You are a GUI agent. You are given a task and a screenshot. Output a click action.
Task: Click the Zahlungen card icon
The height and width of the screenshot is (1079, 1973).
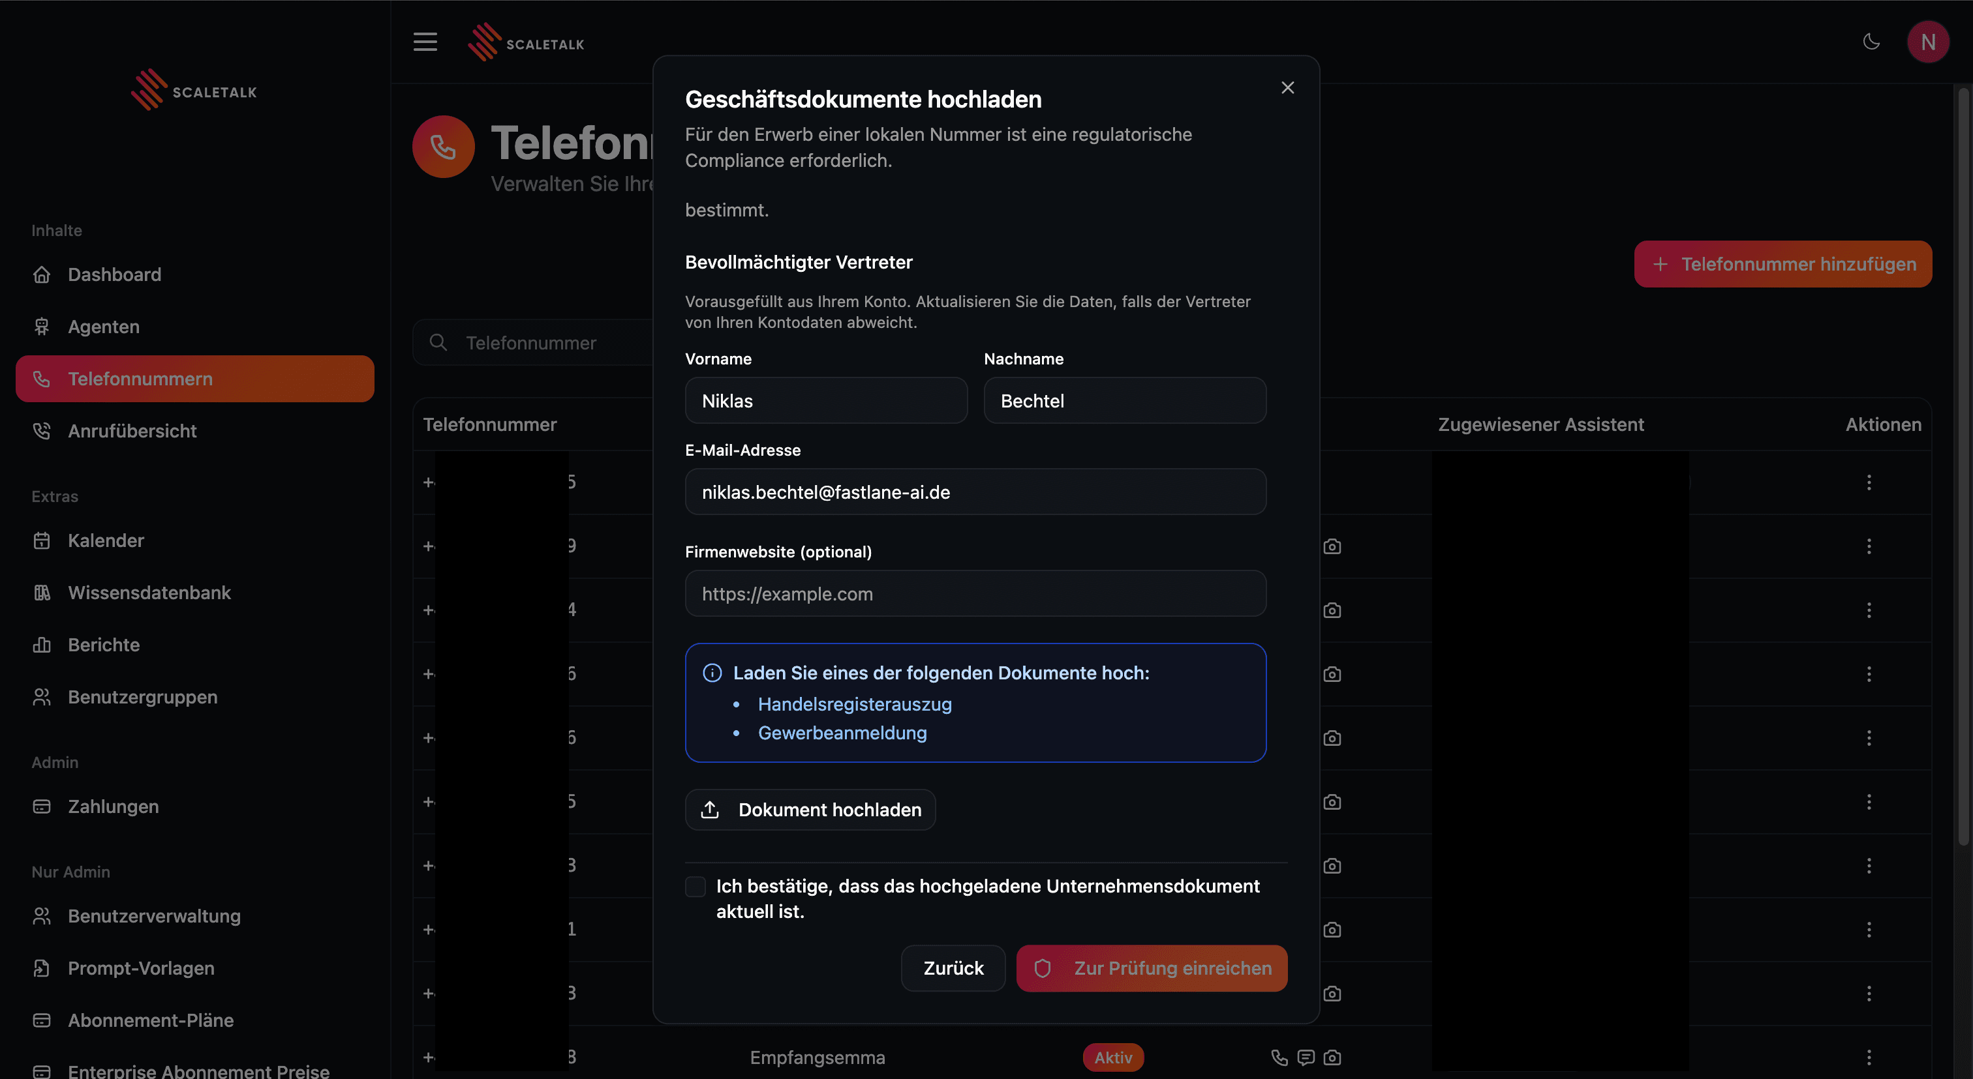coord(42,806)
